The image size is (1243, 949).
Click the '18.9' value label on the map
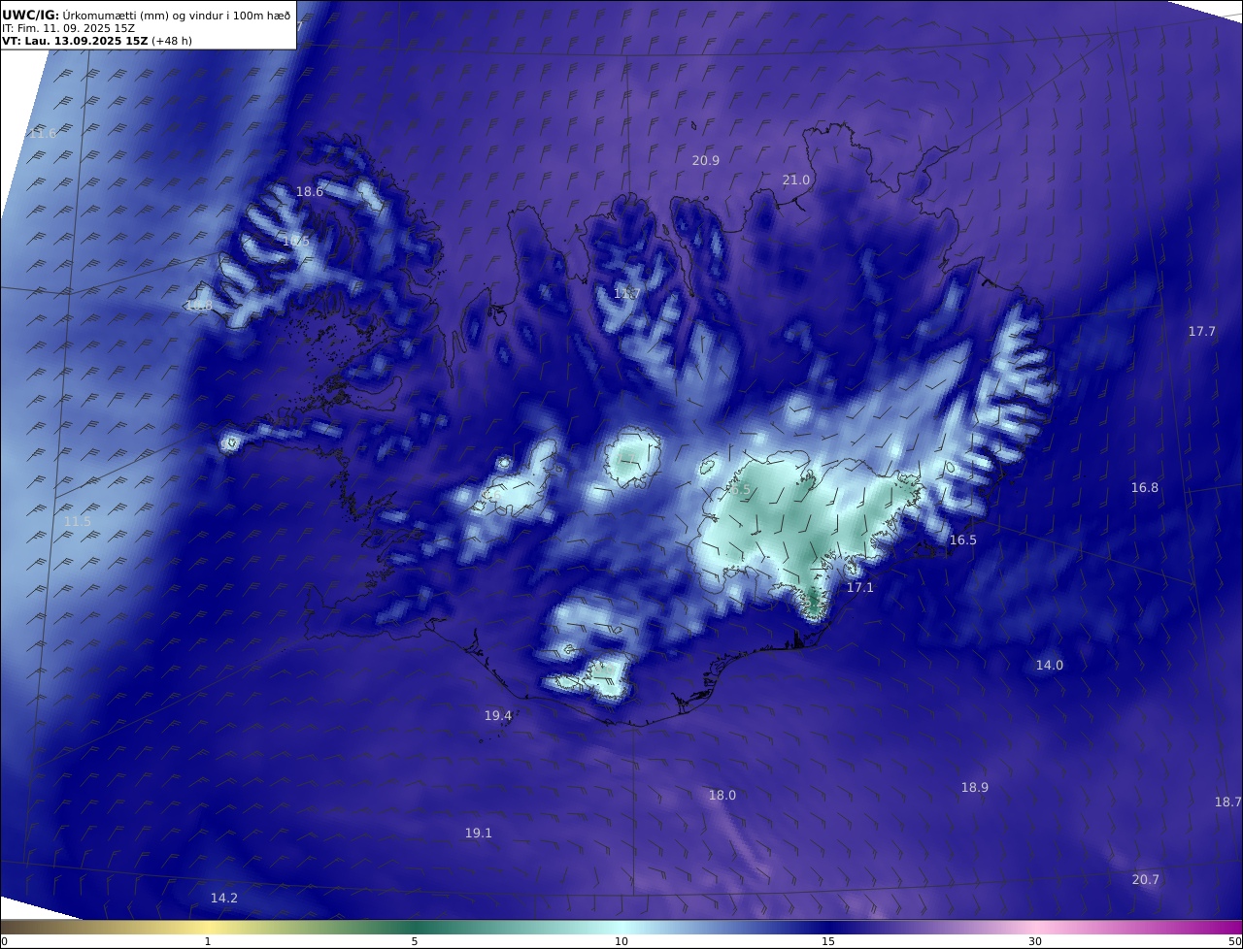click(975, 788)
